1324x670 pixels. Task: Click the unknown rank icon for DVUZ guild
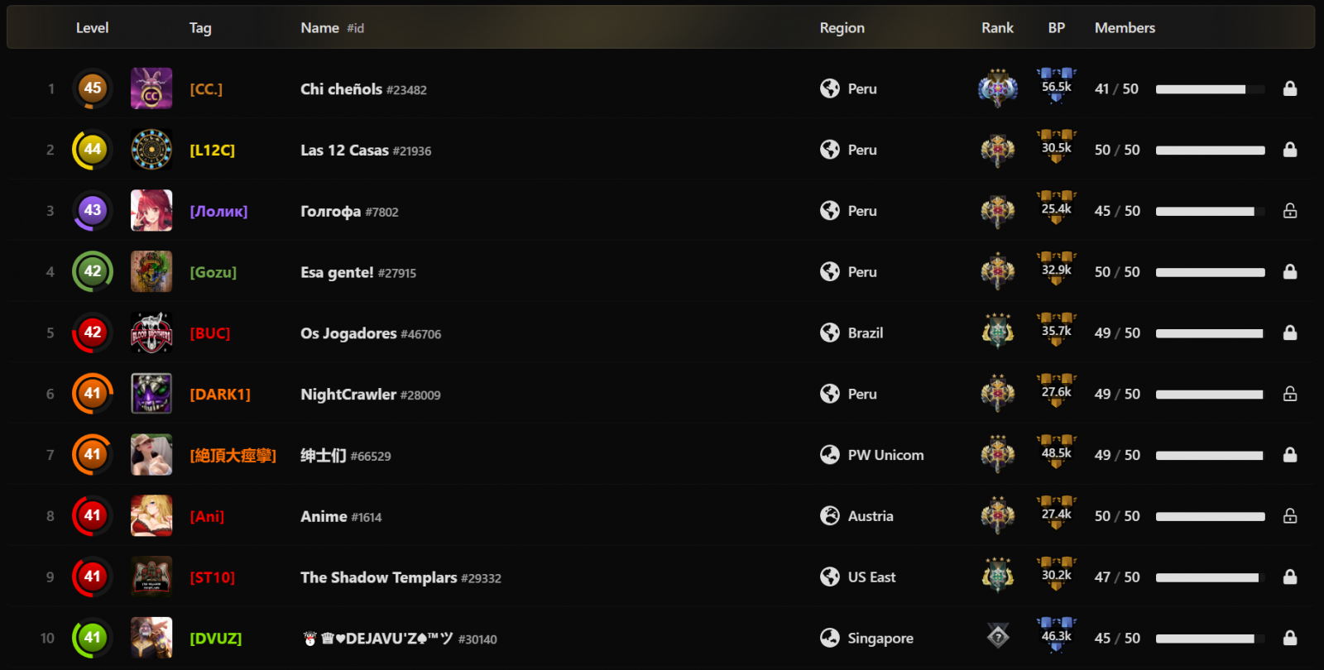pyautogui.click(x=998, y=637)
